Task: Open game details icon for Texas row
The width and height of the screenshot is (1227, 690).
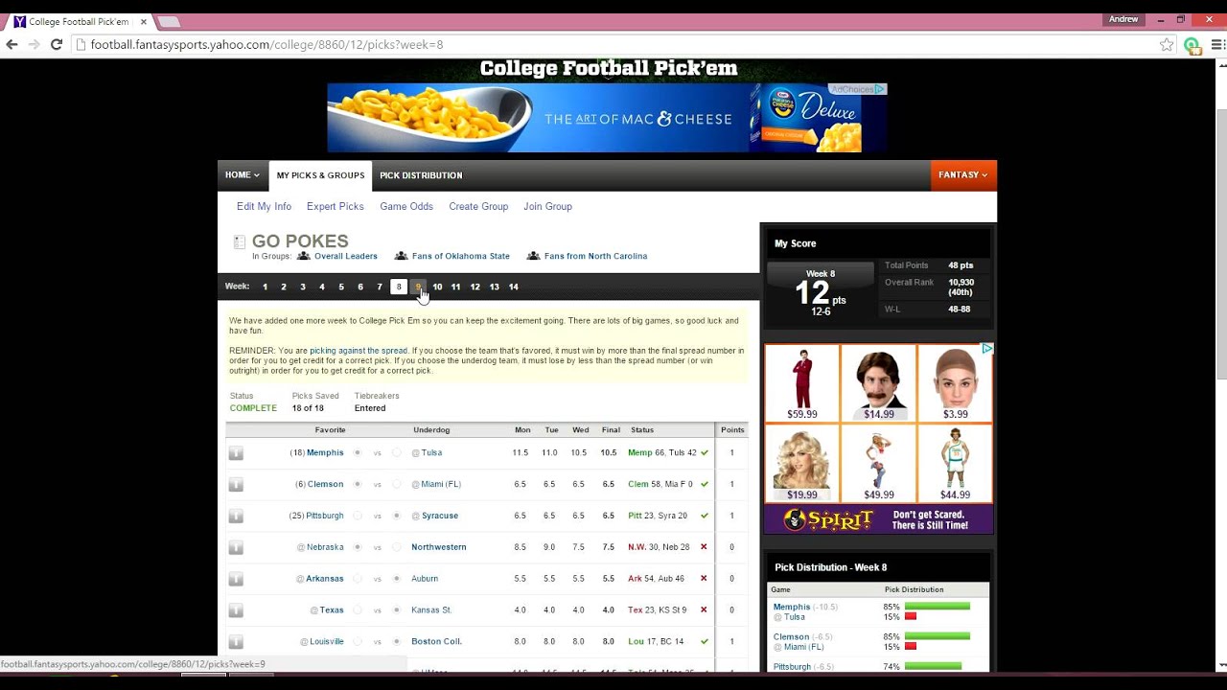Action: tap(236, 610)
